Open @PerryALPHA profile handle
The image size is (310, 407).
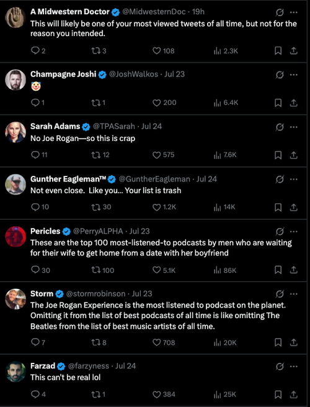tap(98, 231)
